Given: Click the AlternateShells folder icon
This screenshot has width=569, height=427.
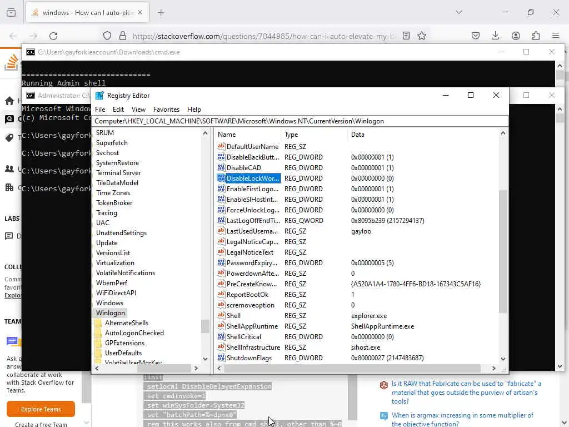Looking at the screenshot, I should pyautogui.click(x=98, y=323).
